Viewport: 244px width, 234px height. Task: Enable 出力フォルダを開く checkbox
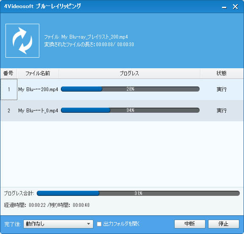[99, 224]
